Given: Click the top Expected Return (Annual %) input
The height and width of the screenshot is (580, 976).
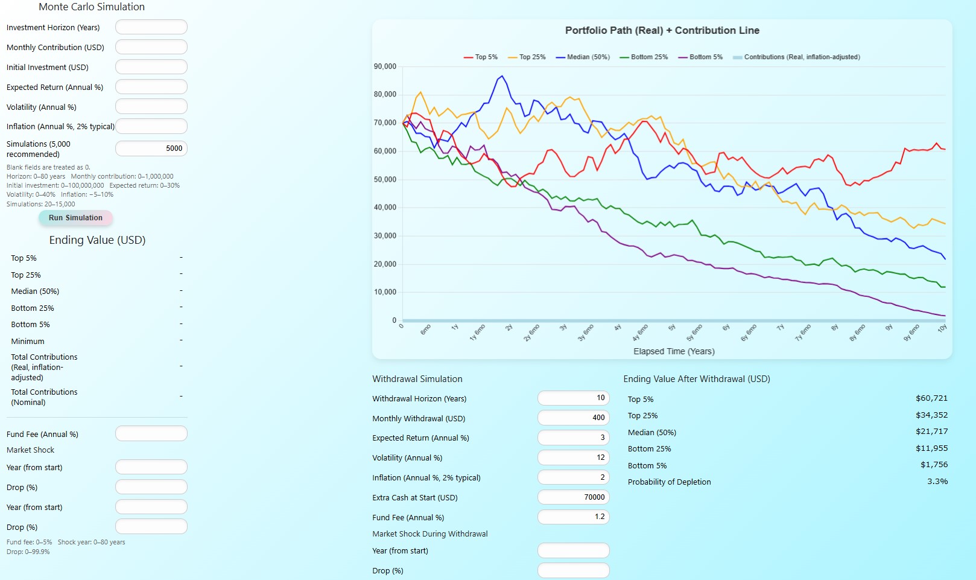Looking at the screenshot, I should (151, 87).
